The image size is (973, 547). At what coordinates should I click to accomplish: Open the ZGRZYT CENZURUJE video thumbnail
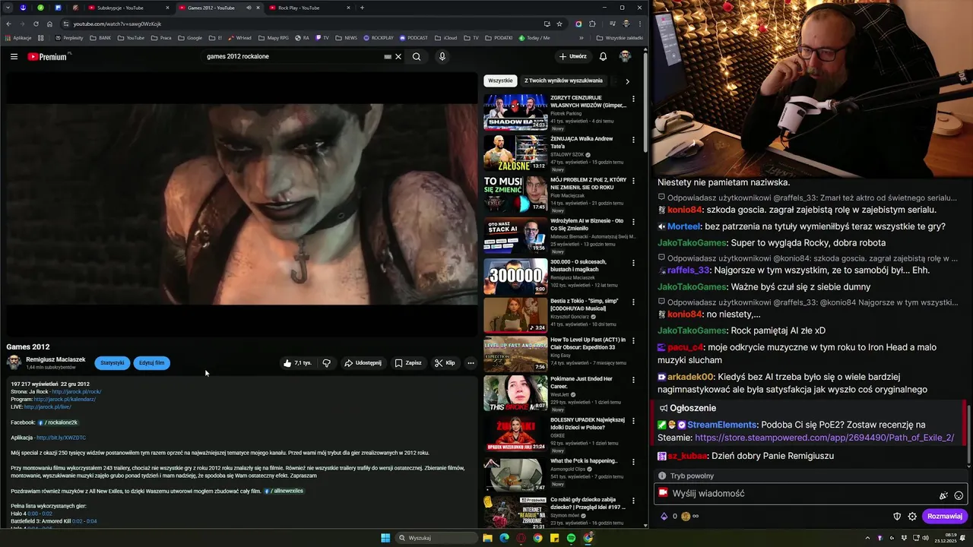[x=515, y=112]
